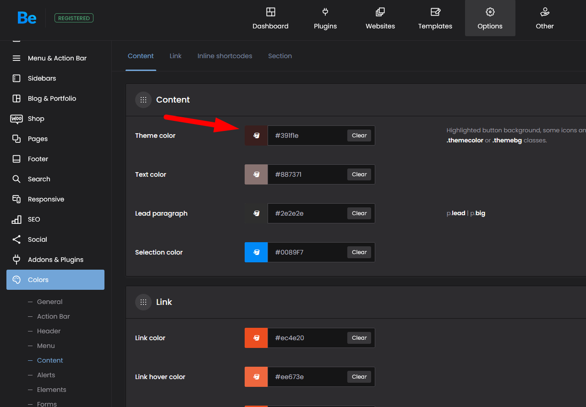Click the Blog & Portfolio layout icon
The image size is (586, 407).
tap(16, 98)
